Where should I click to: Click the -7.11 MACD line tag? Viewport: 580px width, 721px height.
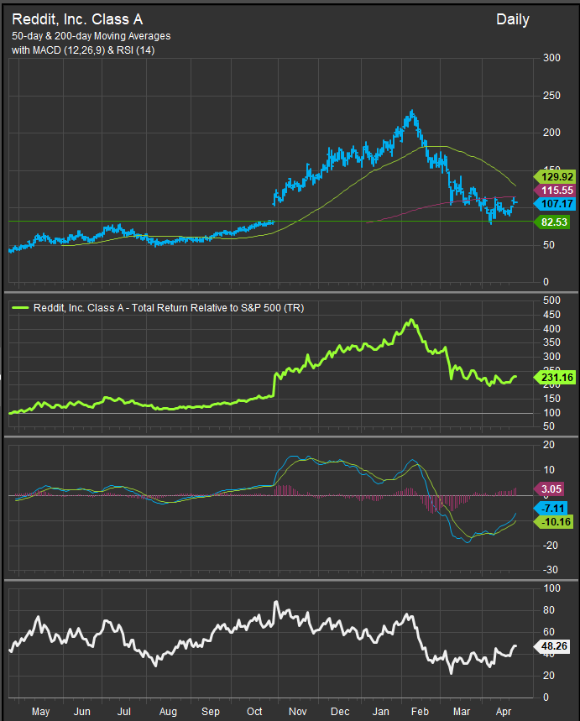click(550, 508)
